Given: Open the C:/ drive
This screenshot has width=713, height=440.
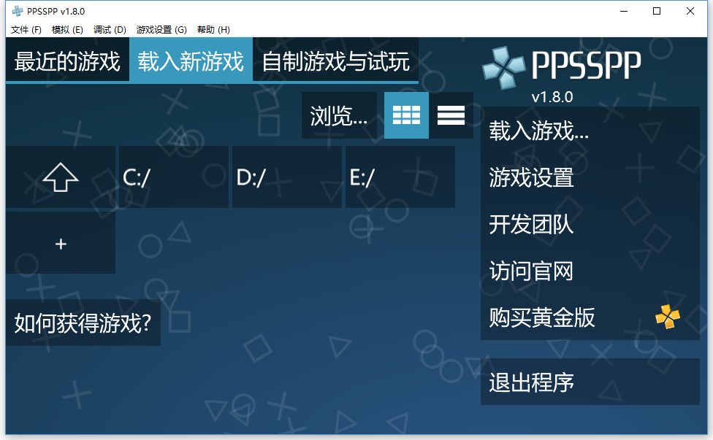Looking at the screenshot, I should 172,177.
